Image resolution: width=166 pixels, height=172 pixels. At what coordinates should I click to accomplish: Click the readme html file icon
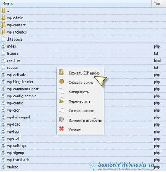pyautogui.click(x=3, y=60)
